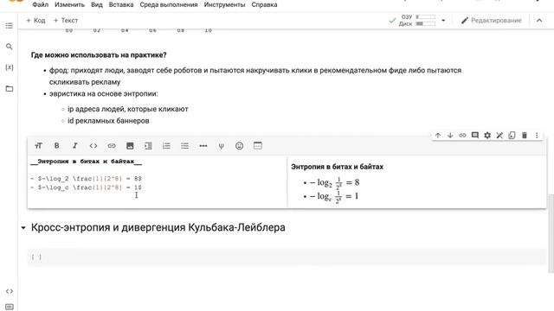554x311 pixels.
Task: Open the RAM and disk usage indicator
Action: coord(417,21)
